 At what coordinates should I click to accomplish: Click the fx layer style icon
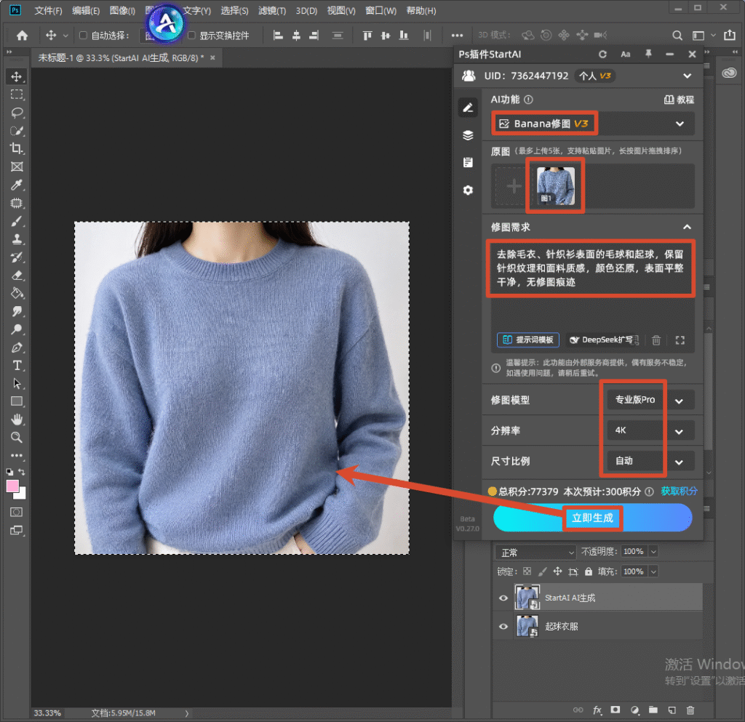[597, 710]
